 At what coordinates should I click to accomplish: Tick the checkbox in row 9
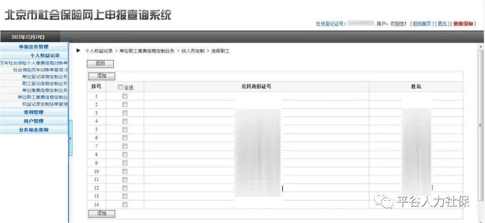(x=125, y=163)
